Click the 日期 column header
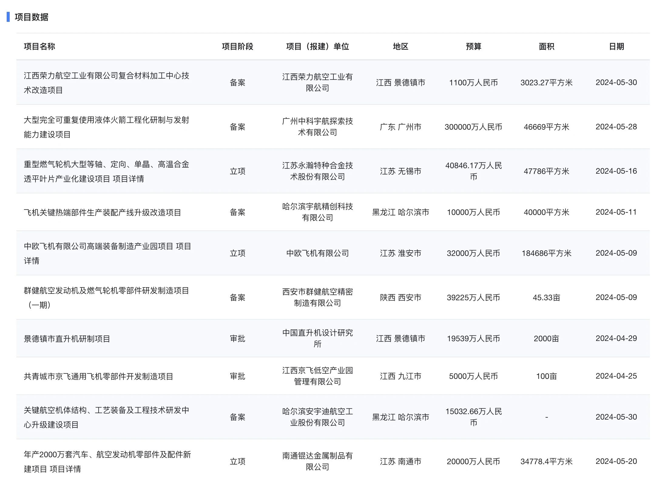The width and height of the screenshot is (665, 490). [x=616, y=46]
